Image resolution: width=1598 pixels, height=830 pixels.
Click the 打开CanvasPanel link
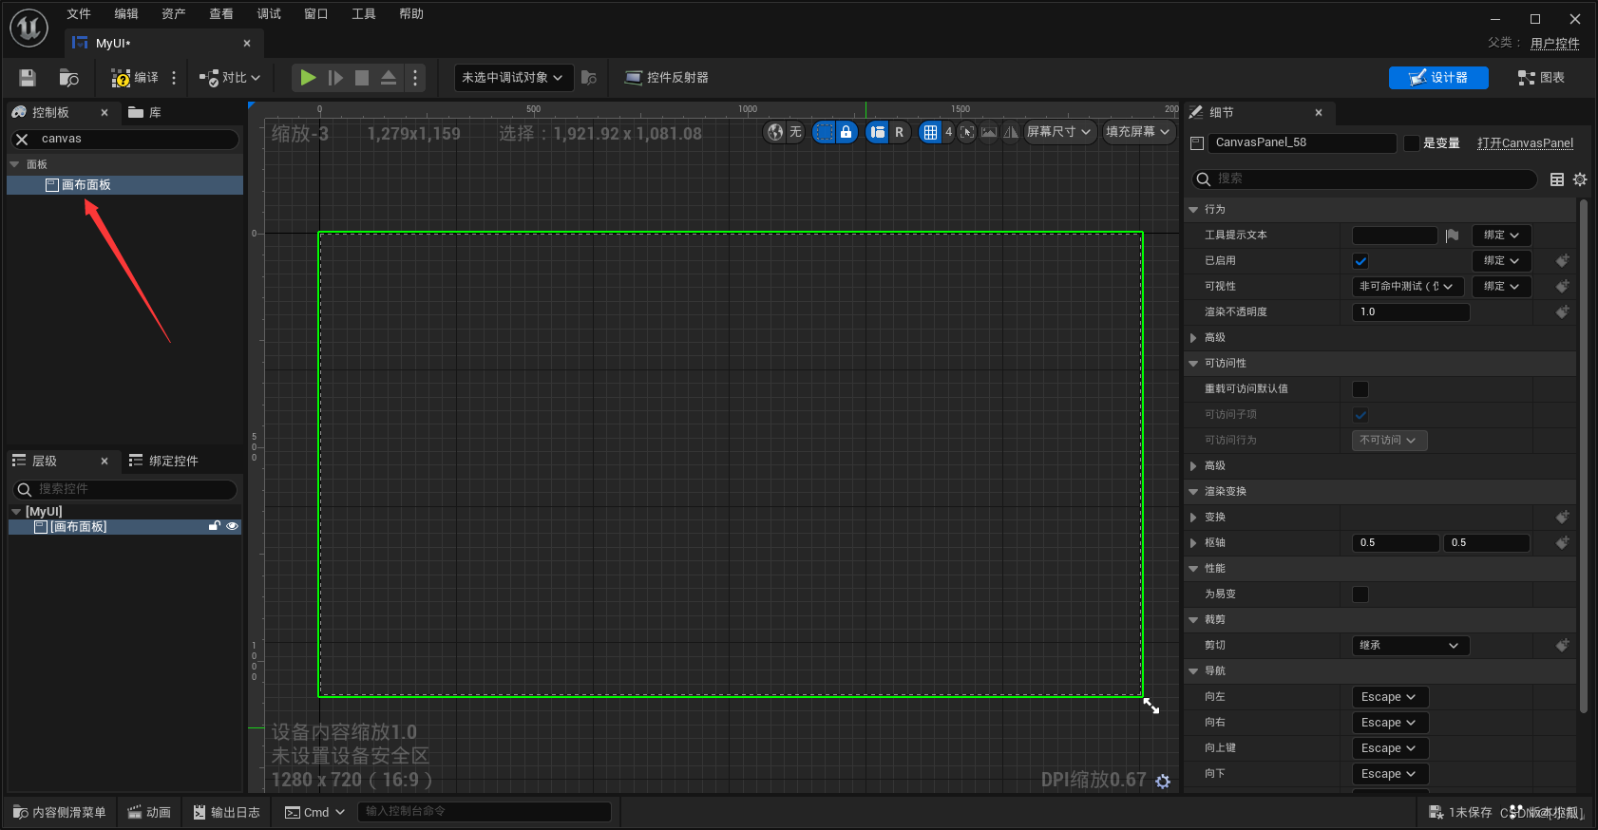pyautogui.click(x=1525, y=143)
